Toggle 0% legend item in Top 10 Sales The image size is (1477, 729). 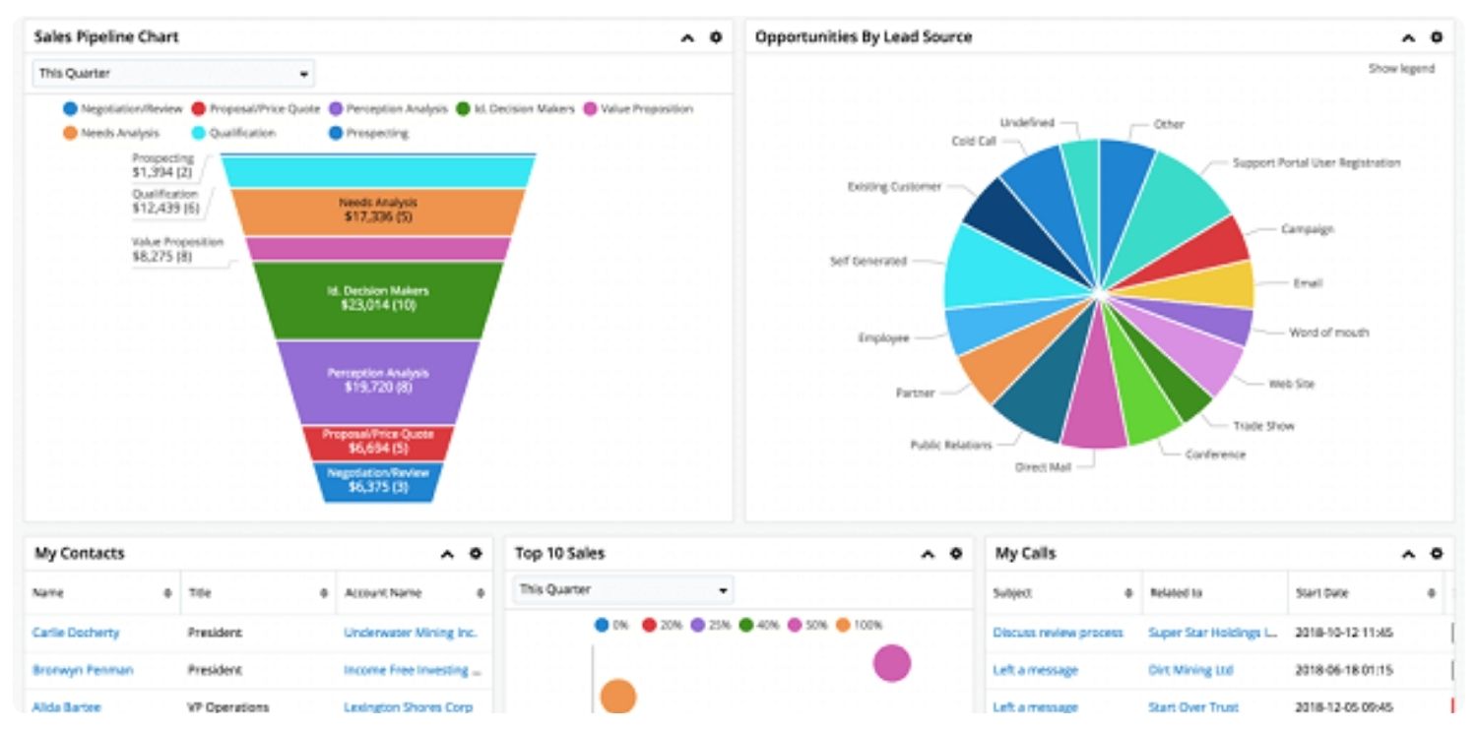tap(611, 625)
